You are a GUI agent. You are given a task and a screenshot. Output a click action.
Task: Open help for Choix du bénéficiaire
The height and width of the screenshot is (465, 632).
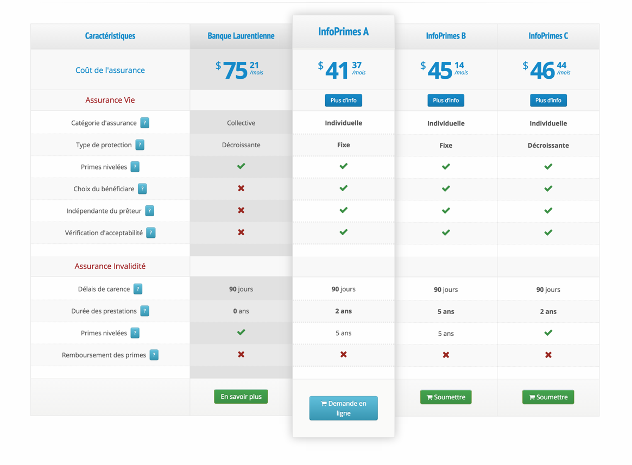(142, 189)
